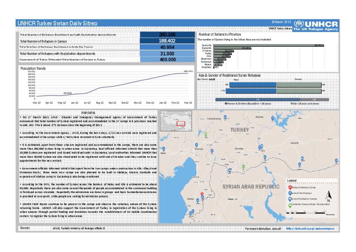Click the "24.326" data label on the trend line
Screen dimensions: 356x252
pos(67,93)
